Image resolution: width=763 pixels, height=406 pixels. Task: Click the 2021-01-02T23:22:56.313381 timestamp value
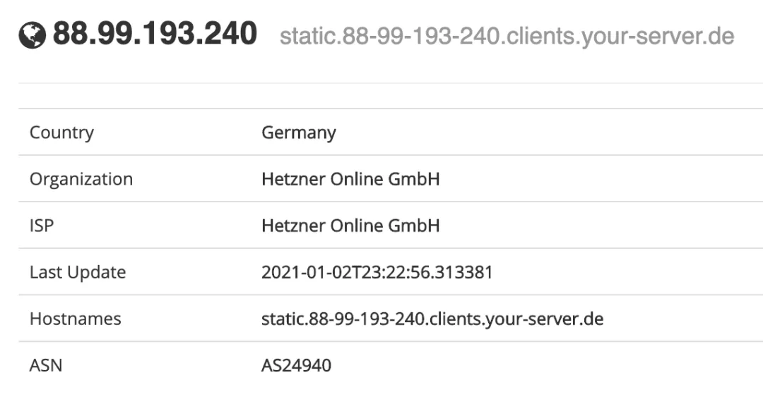click(x=377, y=272)
